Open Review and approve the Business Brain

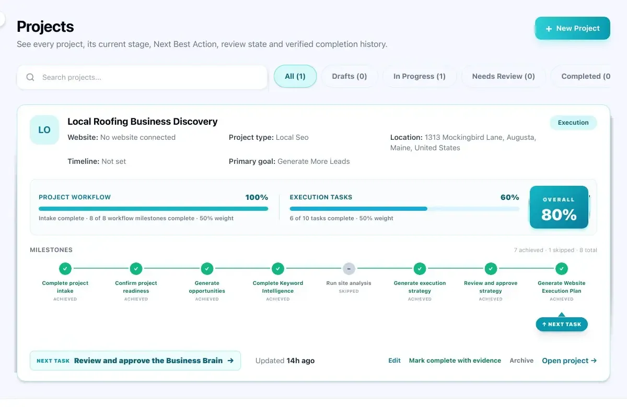point(135,361)
